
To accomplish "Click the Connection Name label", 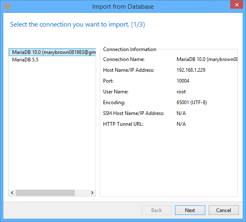I will pos(124,59).
